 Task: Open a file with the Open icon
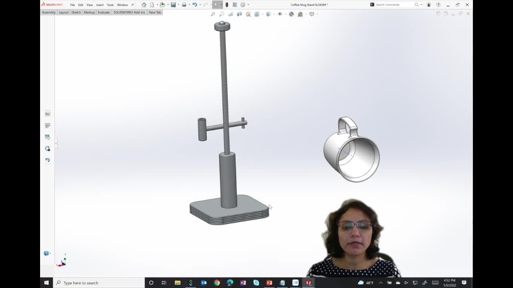pyautogui.click(x=162, y=5)
